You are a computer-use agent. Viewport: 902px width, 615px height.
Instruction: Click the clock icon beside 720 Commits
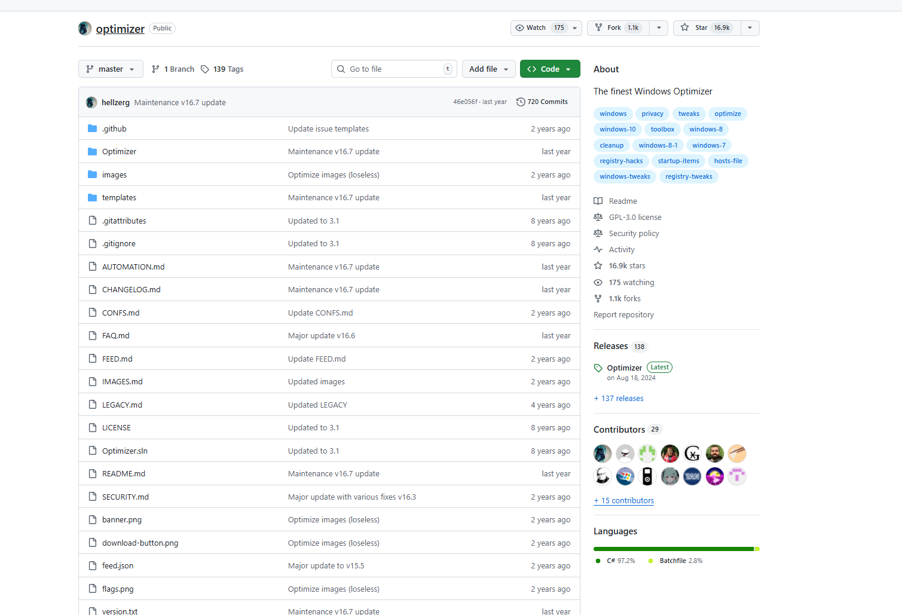[x=521, y=102]
